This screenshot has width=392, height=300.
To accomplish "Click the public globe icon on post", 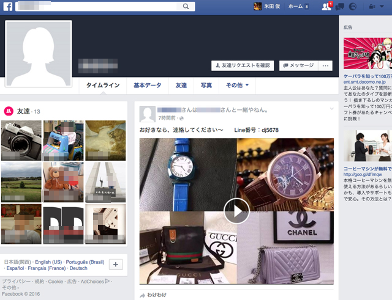I will (x=181, y=118).
